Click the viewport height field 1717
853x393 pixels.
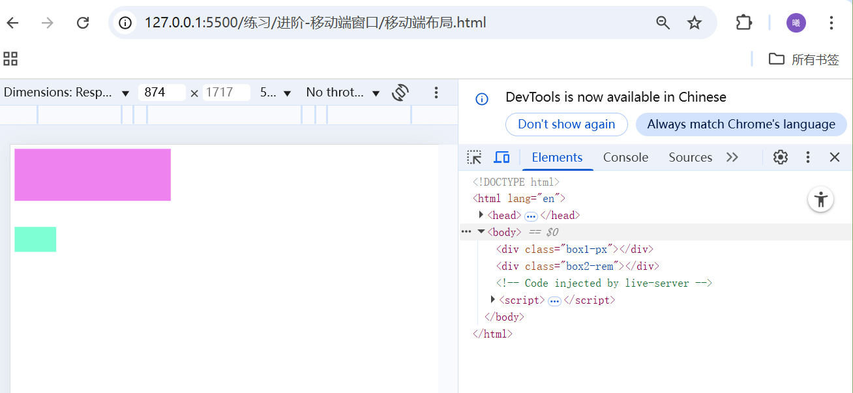click(x=226, y=93)
